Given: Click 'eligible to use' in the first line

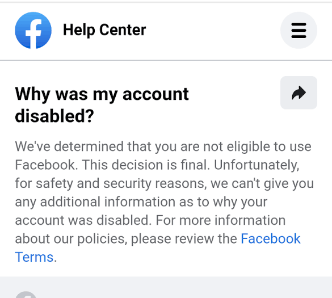Looking at the screenshot, I should [269, 146].
